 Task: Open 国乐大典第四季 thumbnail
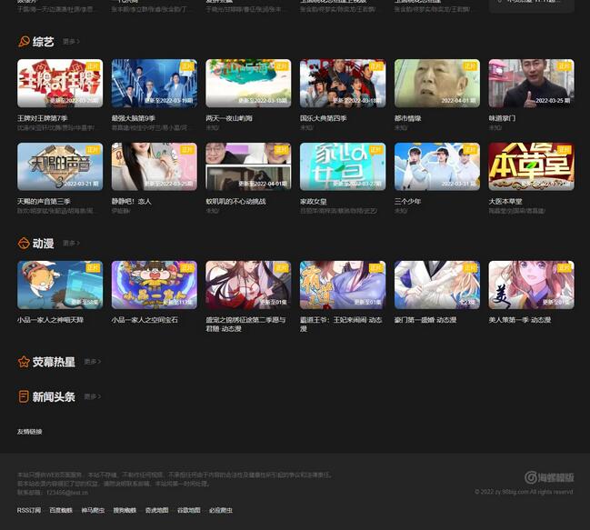coord(343,83)
